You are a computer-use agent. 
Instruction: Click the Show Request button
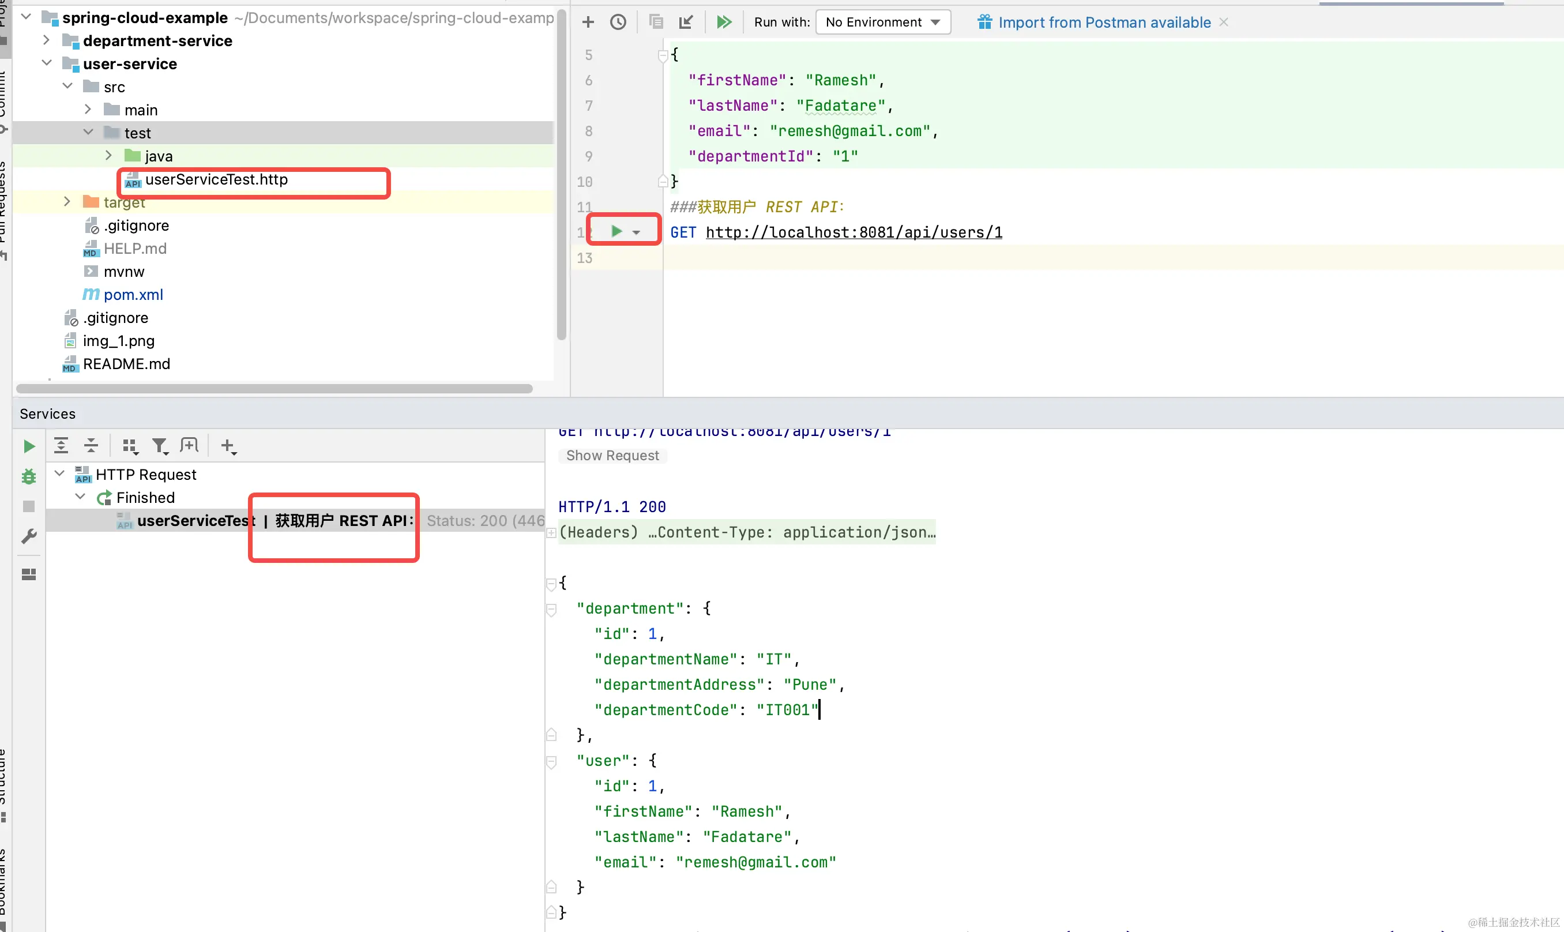click(x=612, y=455)
